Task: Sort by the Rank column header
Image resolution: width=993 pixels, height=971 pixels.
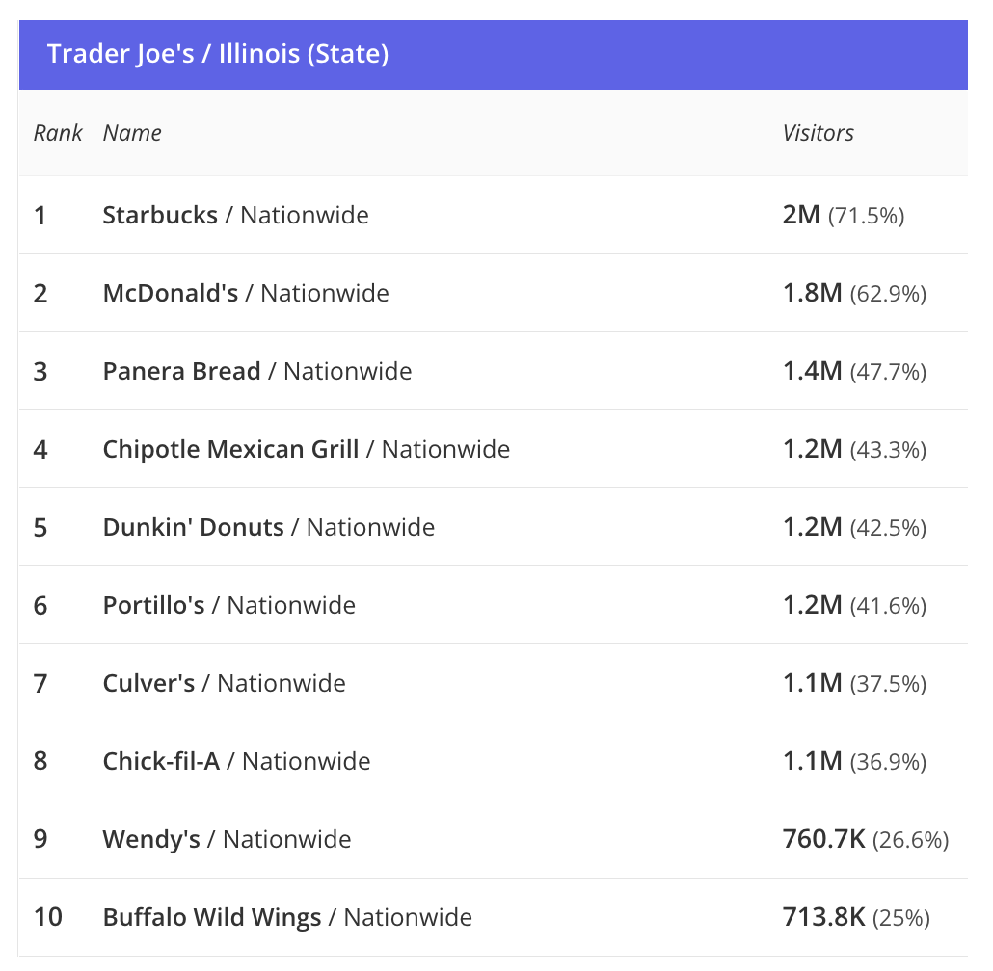Action: 58,133
